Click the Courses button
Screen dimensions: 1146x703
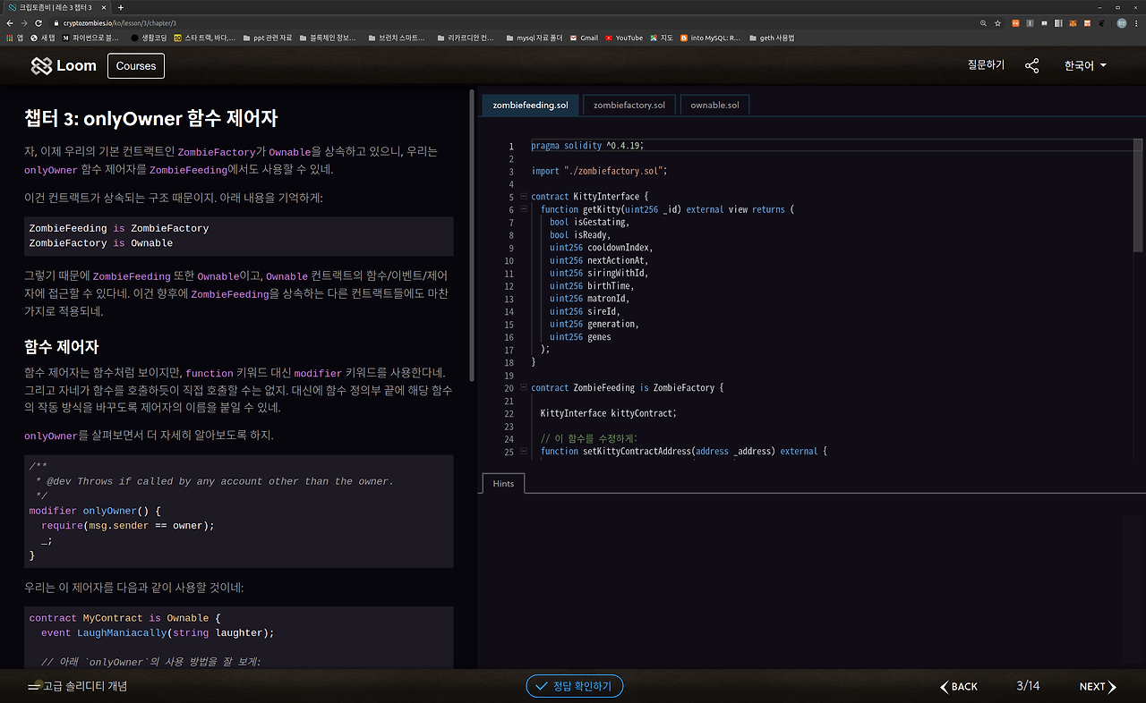[136, 65]
